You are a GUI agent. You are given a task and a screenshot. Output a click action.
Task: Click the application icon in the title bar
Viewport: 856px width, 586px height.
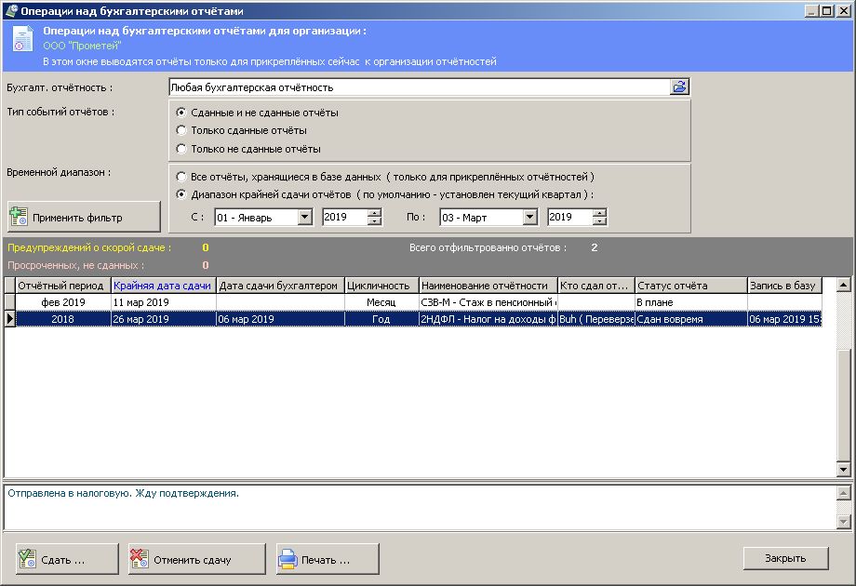[x=10, y=10]
